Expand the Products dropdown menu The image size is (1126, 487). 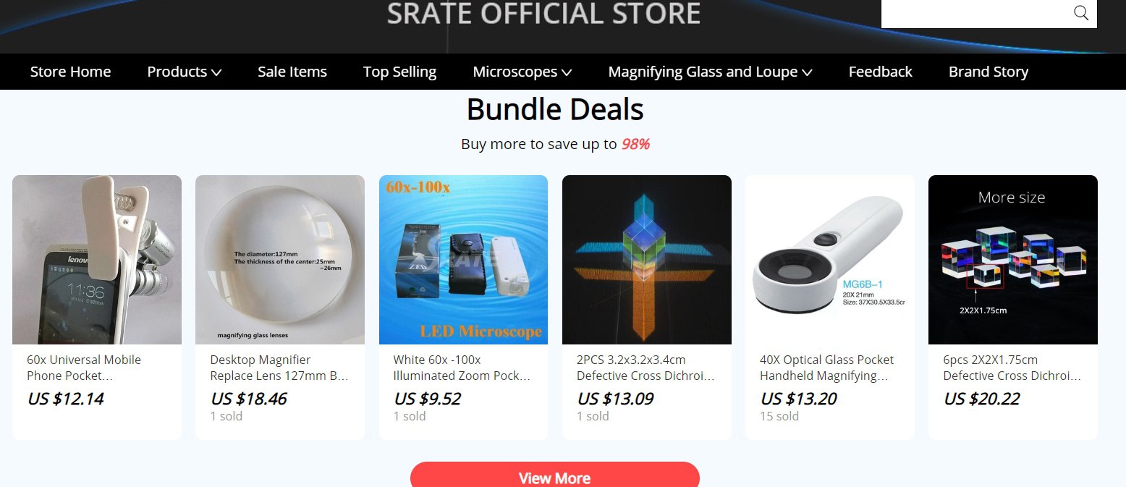pos(184,72)
